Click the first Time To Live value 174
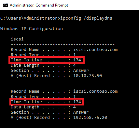139x128 pixels. 77,60
